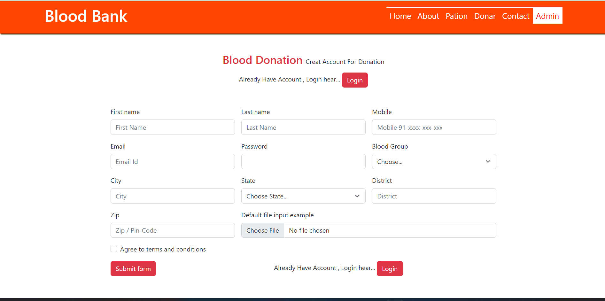Click the First Name input field
The image size is (605, 301).
(173, 127)
